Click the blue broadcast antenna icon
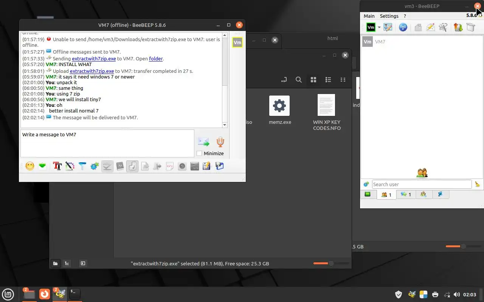This screenshot has width=484, height=302. click(403, 27)
